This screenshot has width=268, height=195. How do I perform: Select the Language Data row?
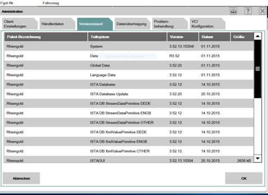129,75
